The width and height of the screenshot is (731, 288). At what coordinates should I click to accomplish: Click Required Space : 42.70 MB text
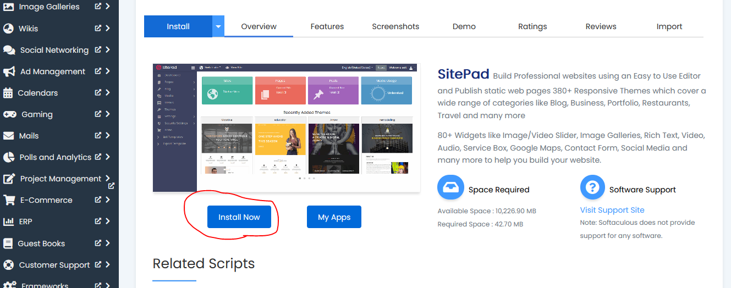480,224
